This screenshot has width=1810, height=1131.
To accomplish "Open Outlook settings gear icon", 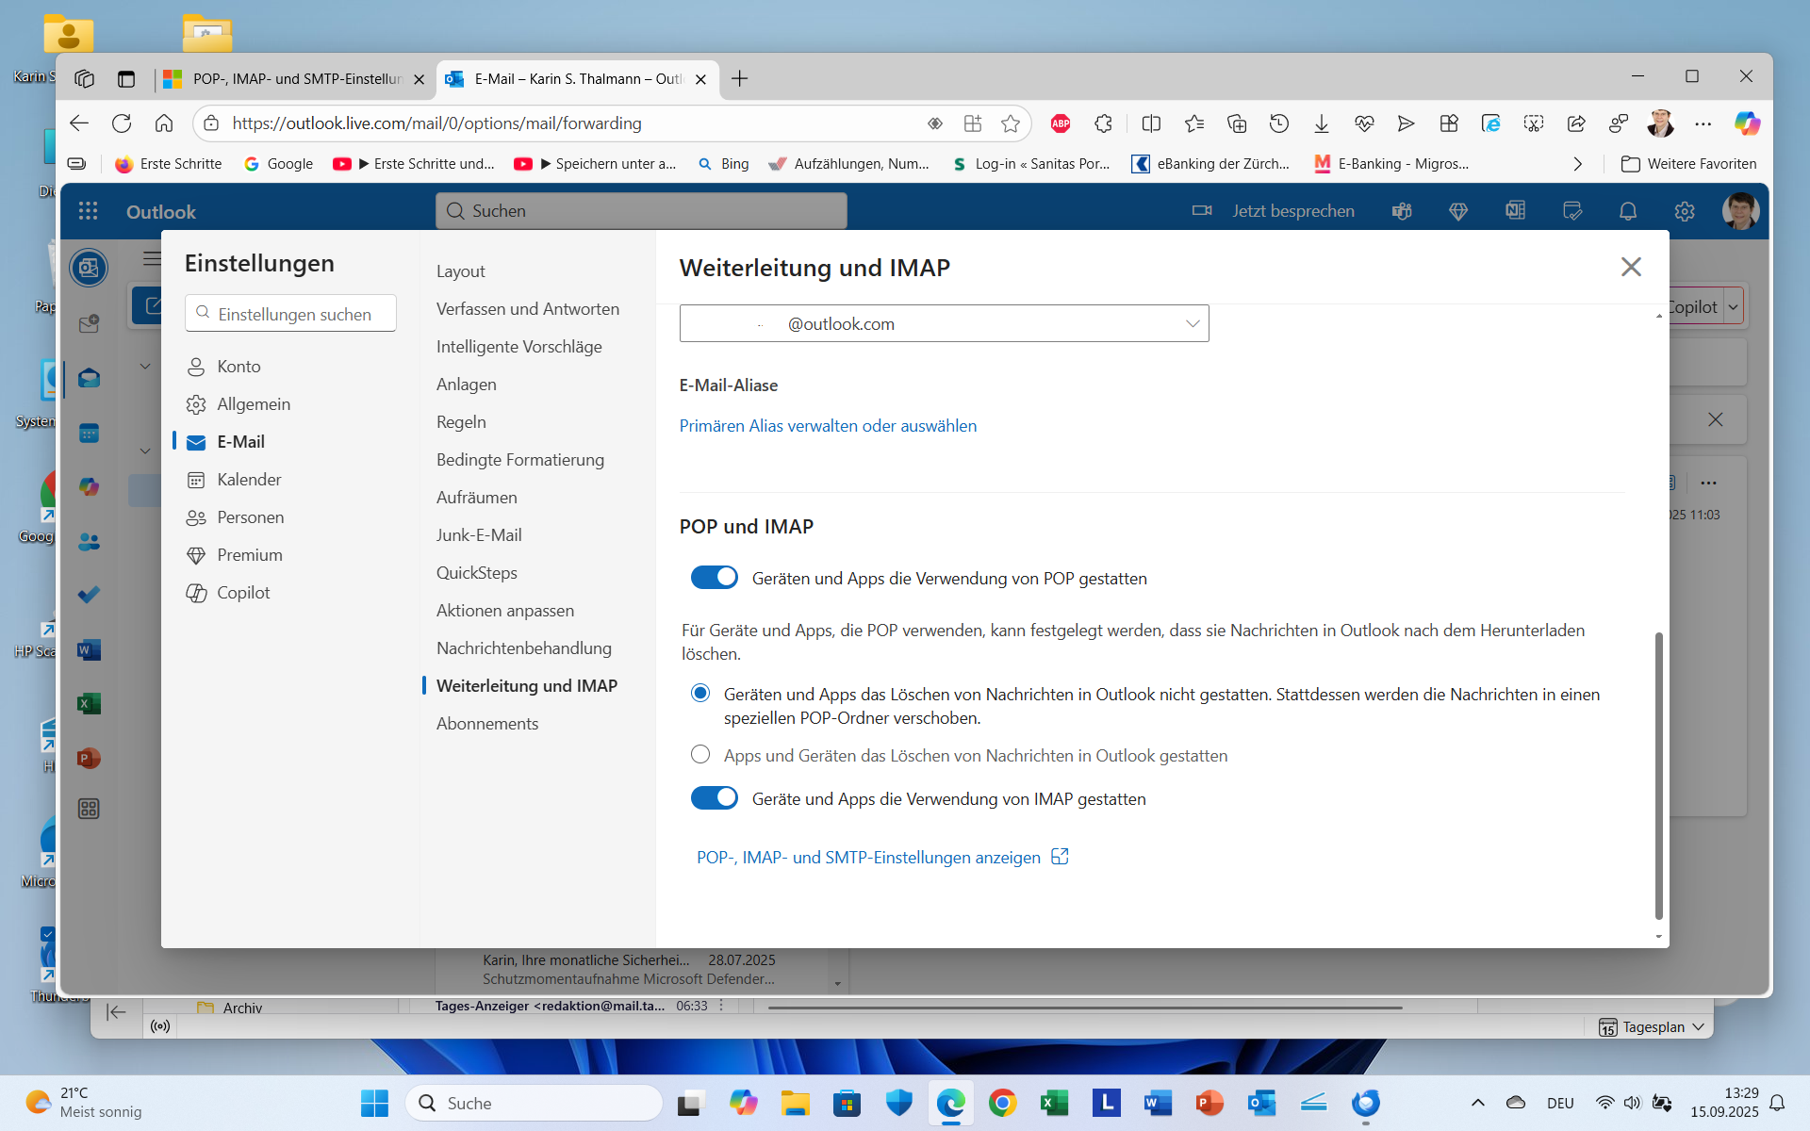I will point(1684,211).
